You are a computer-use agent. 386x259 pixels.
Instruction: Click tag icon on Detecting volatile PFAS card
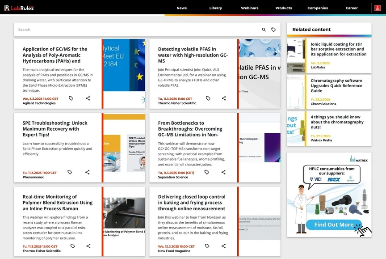click(x=208, y=98)
